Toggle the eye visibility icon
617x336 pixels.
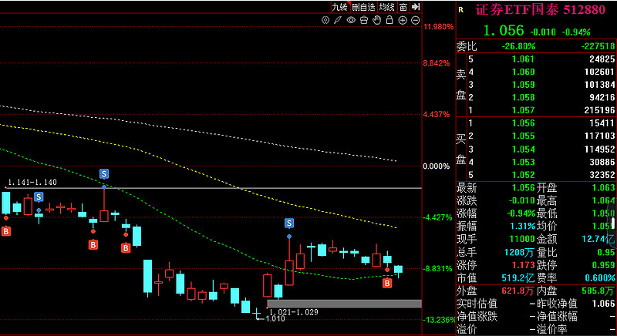[x=351, y=20]
